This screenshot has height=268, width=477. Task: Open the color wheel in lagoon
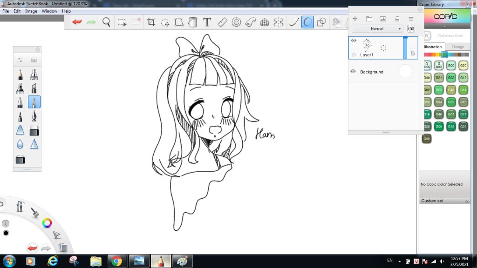click(47, 223)
